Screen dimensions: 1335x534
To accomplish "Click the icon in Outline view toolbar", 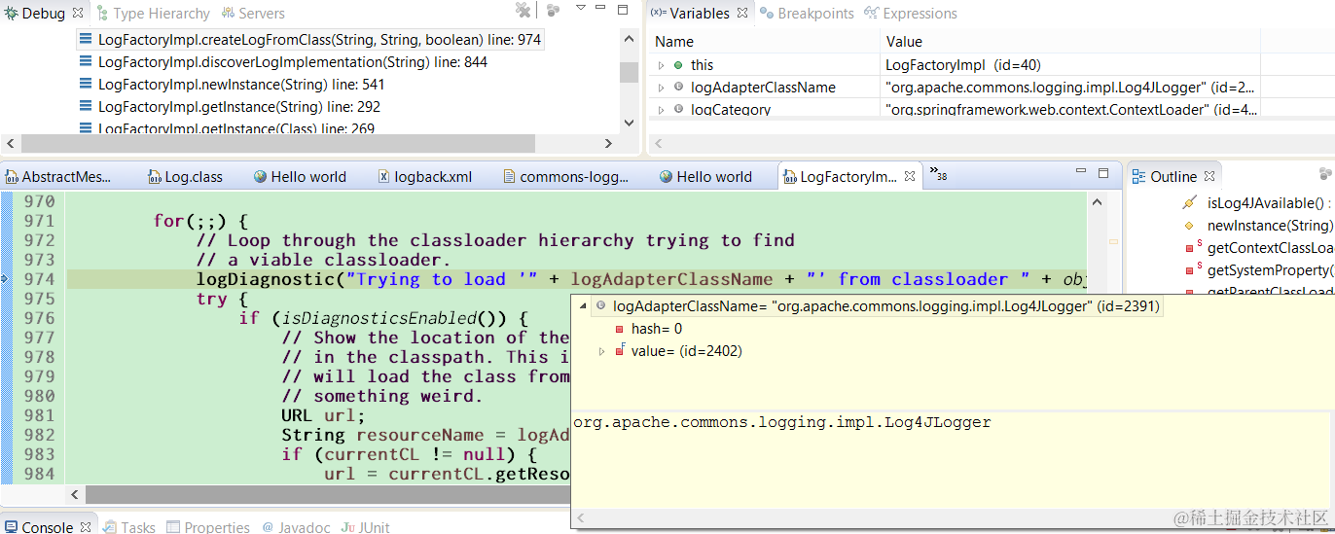I will tap(1326, 174).
